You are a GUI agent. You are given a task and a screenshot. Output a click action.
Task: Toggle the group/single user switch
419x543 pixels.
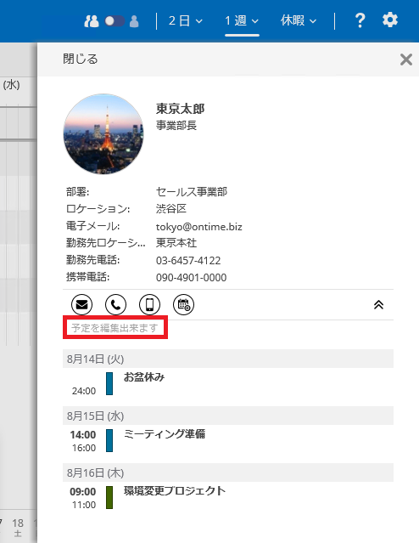[115, 21]
